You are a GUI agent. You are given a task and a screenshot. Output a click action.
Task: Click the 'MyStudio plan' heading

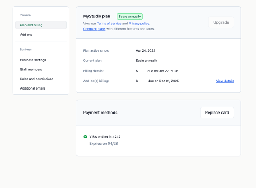[x=97, y=16]
